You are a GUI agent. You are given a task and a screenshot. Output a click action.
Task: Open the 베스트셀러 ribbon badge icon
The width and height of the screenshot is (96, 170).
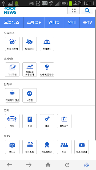click(x=47, y=147)
